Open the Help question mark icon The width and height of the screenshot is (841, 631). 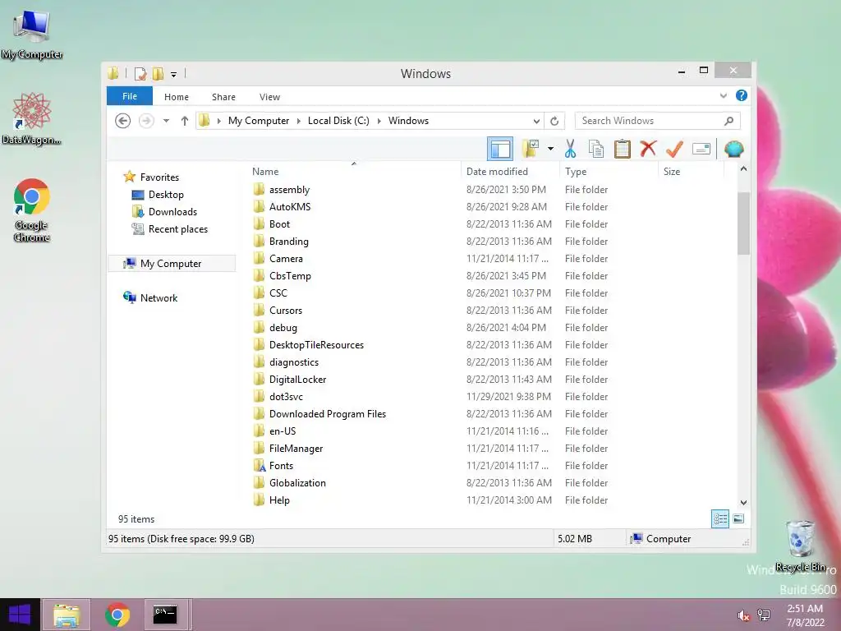[x=742, y=95]
